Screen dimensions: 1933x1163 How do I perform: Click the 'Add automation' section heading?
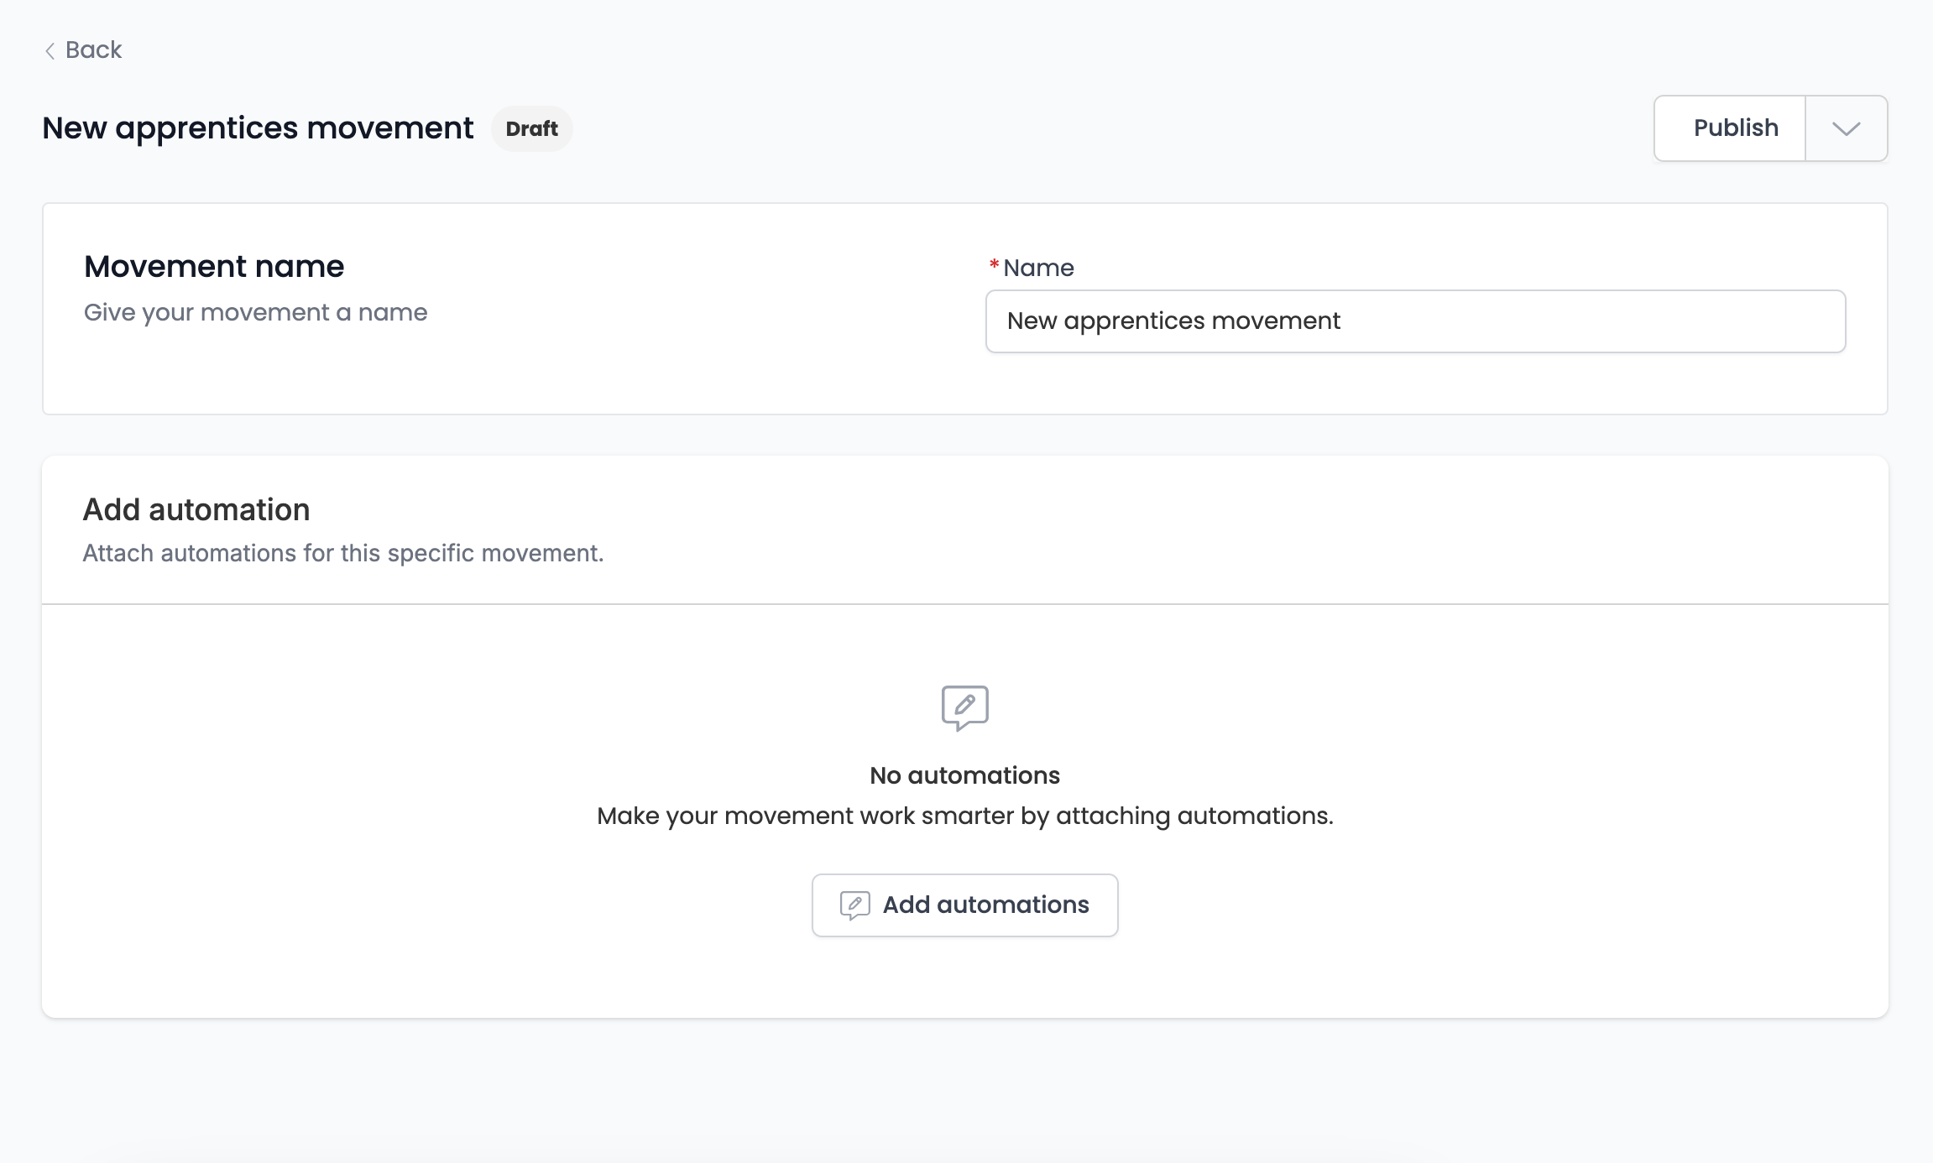[x=196, y=510]
